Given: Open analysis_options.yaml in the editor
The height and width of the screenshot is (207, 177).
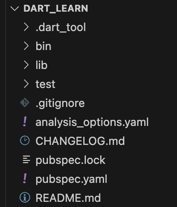Looking at the screenshot, I should pyautogui.click(x=92, y=122).
